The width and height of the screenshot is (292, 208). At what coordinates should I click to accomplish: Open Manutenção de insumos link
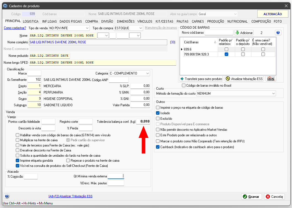(161, 28)
